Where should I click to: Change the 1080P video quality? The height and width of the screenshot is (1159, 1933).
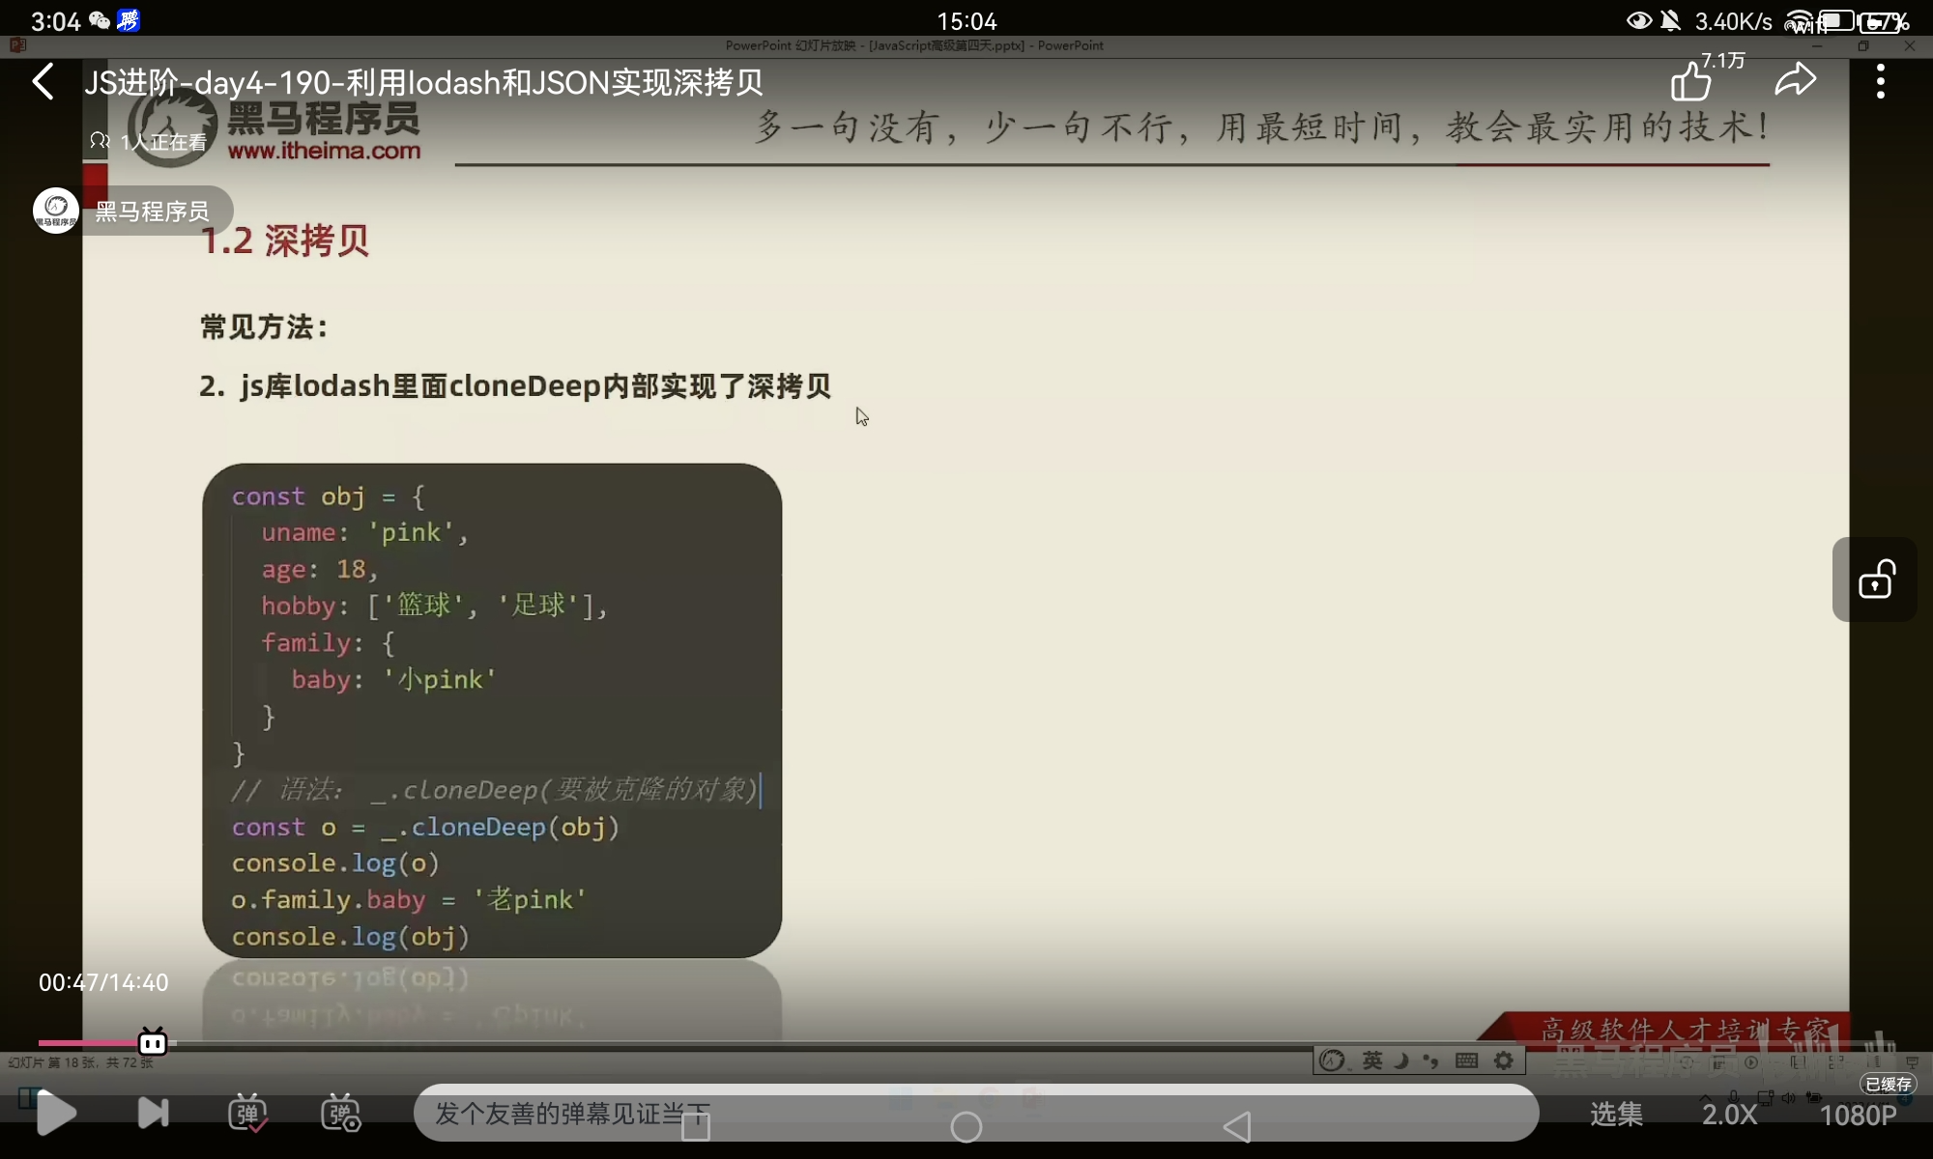pyautogui.click(x=1858, y=1116)
